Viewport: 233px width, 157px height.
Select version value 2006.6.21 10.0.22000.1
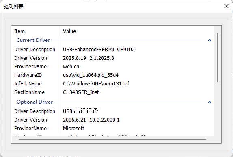click(91, 120)
